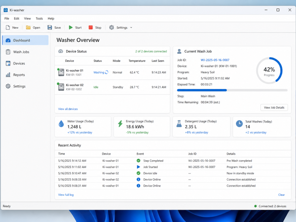
Task: Click the View Job Details button
Action: click(274, 107)
